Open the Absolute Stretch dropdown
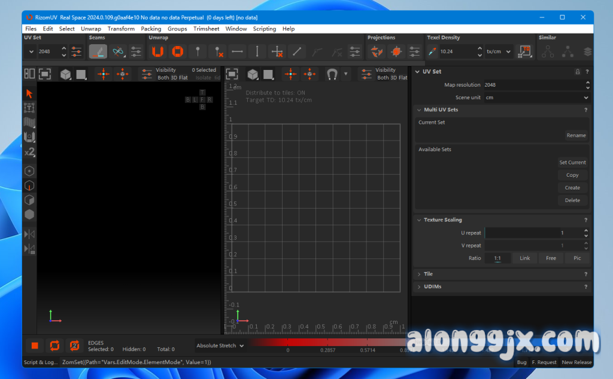This screenshot has height=379, width=613. 220,346
